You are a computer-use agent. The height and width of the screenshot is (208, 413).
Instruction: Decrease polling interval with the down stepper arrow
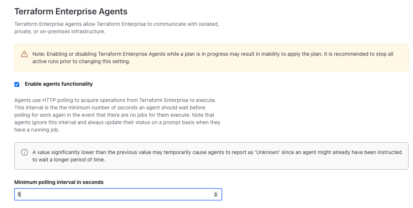point(216,196)
